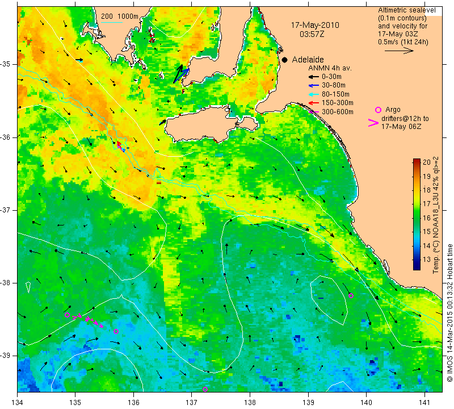Click the '(0.1m contours)' text
Viewport: 454px width, 409px height.
coord(402,18)
